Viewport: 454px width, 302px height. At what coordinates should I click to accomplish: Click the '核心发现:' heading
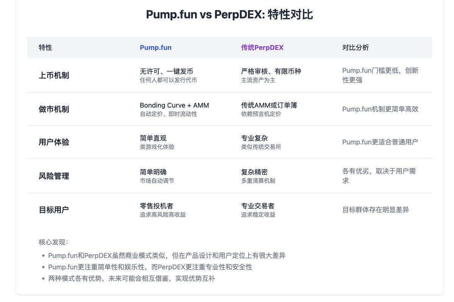point(53,242)
